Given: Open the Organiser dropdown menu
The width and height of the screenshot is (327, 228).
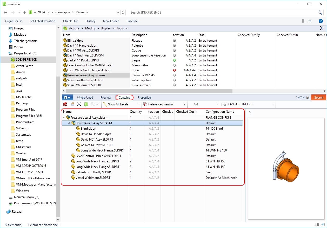Looking at the screenshot, I should pos(13,21).
